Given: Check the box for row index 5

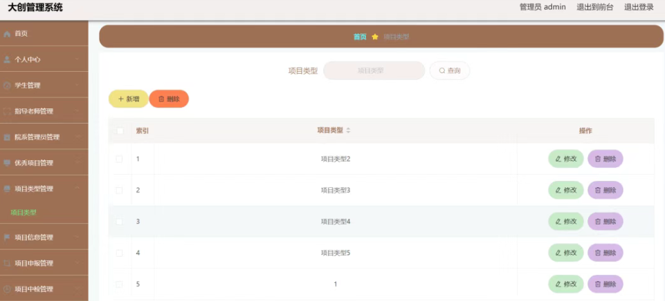Looking at the screenshot, I should tap(119, 284).
